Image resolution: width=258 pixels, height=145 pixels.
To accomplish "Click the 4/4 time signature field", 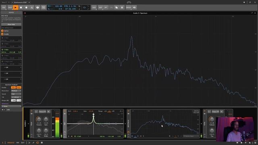I will pyautogui.click(x=60, y=9).
